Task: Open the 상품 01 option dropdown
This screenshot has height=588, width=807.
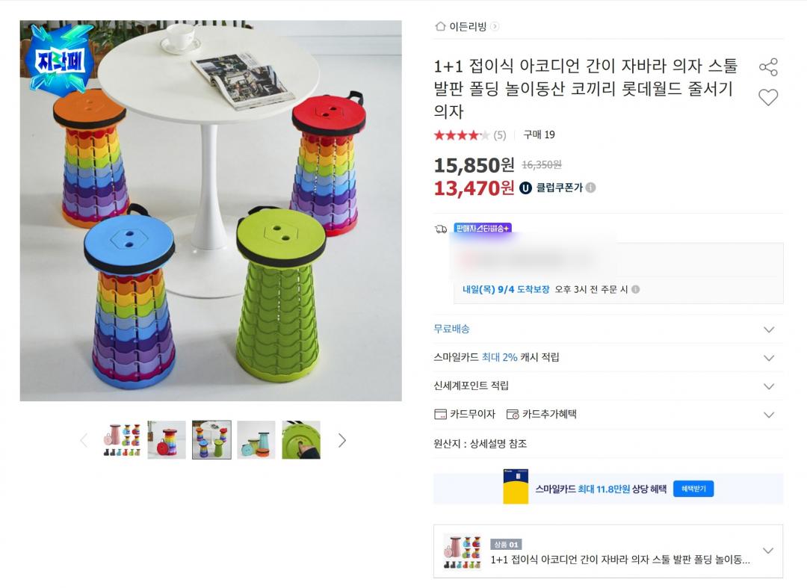Action: click(767, 551)
